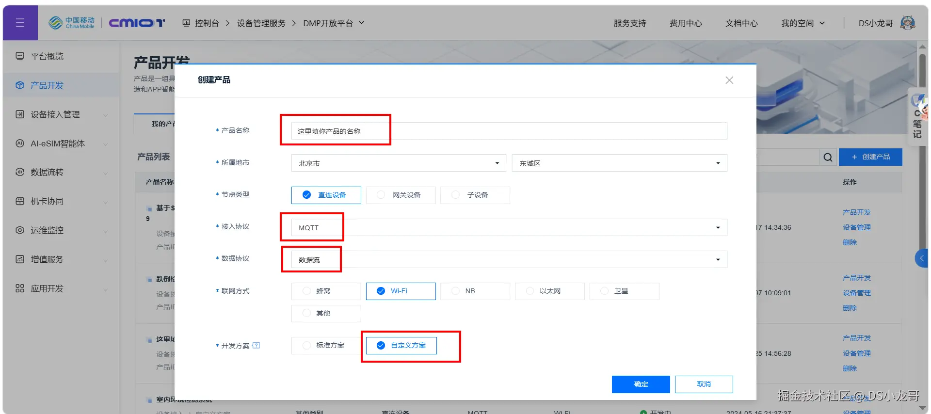Click the search magnifier icon

point(828,157)
